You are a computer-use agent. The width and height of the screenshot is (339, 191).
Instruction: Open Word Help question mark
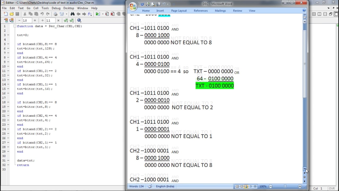(304, 11)
